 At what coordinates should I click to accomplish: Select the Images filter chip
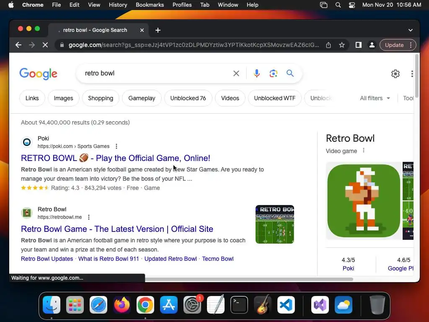click(x=64, y=98)
